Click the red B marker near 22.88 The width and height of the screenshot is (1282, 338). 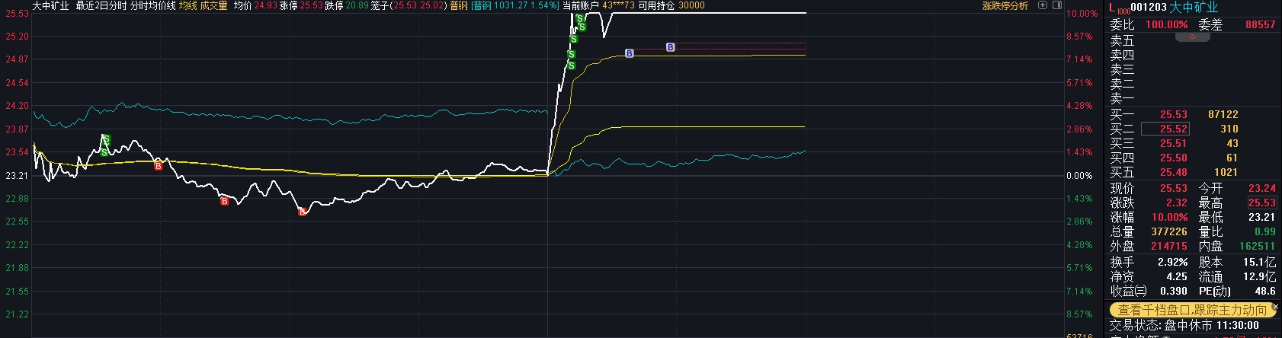[224, 201]
